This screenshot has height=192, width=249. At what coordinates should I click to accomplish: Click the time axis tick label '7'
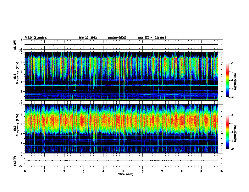point(162,171)
